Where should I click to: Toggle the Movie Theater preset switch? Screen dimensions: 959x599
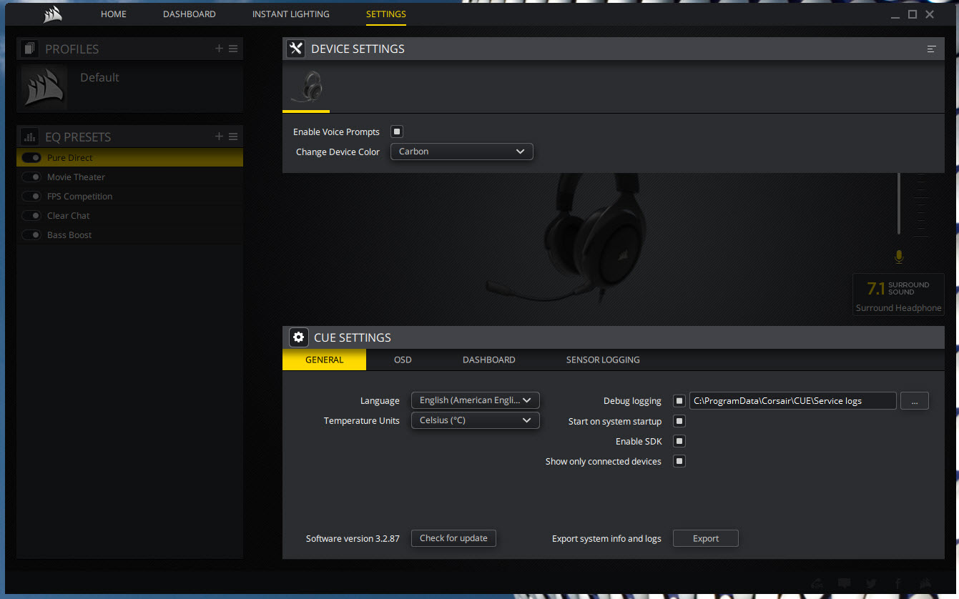point(31,177)
